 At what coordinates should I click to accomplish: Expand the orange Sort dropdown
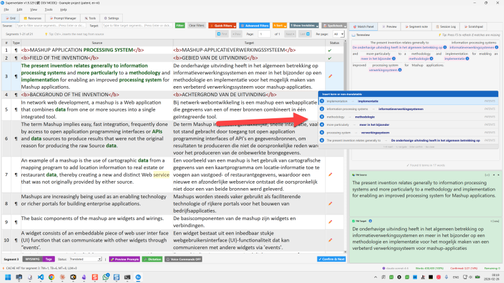pos(279,26)
